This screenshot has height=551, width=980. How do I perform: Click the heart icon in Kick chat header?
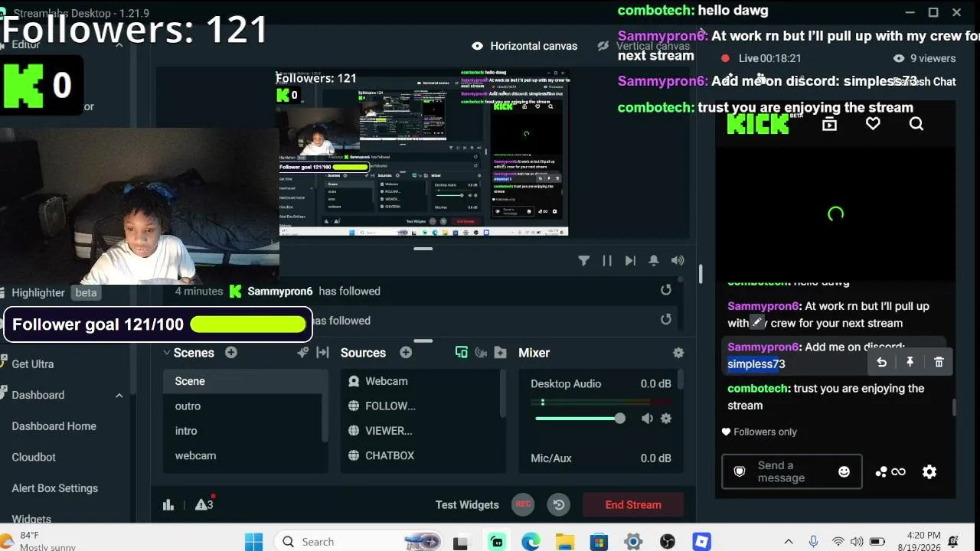(x=873, y=124)
